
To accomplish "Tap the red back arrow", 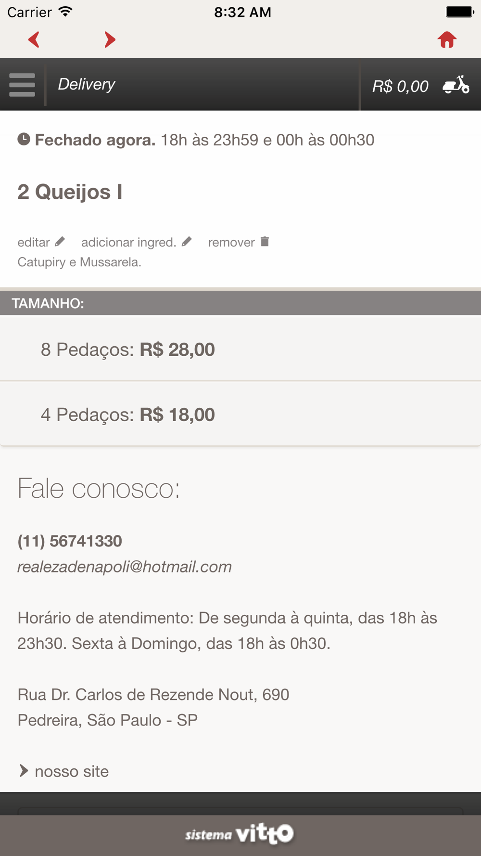I will tap(34, 39).
